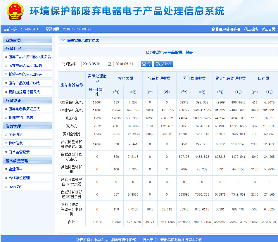Click the end date field 2018-05-31
Viewport: 278px width, 242px height.
pos(126,64)
